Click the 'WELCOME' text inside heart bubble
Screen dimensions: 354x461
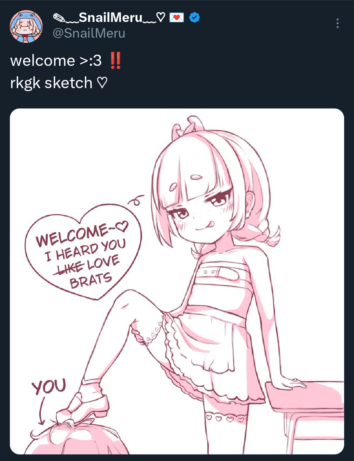coord(72,235)
